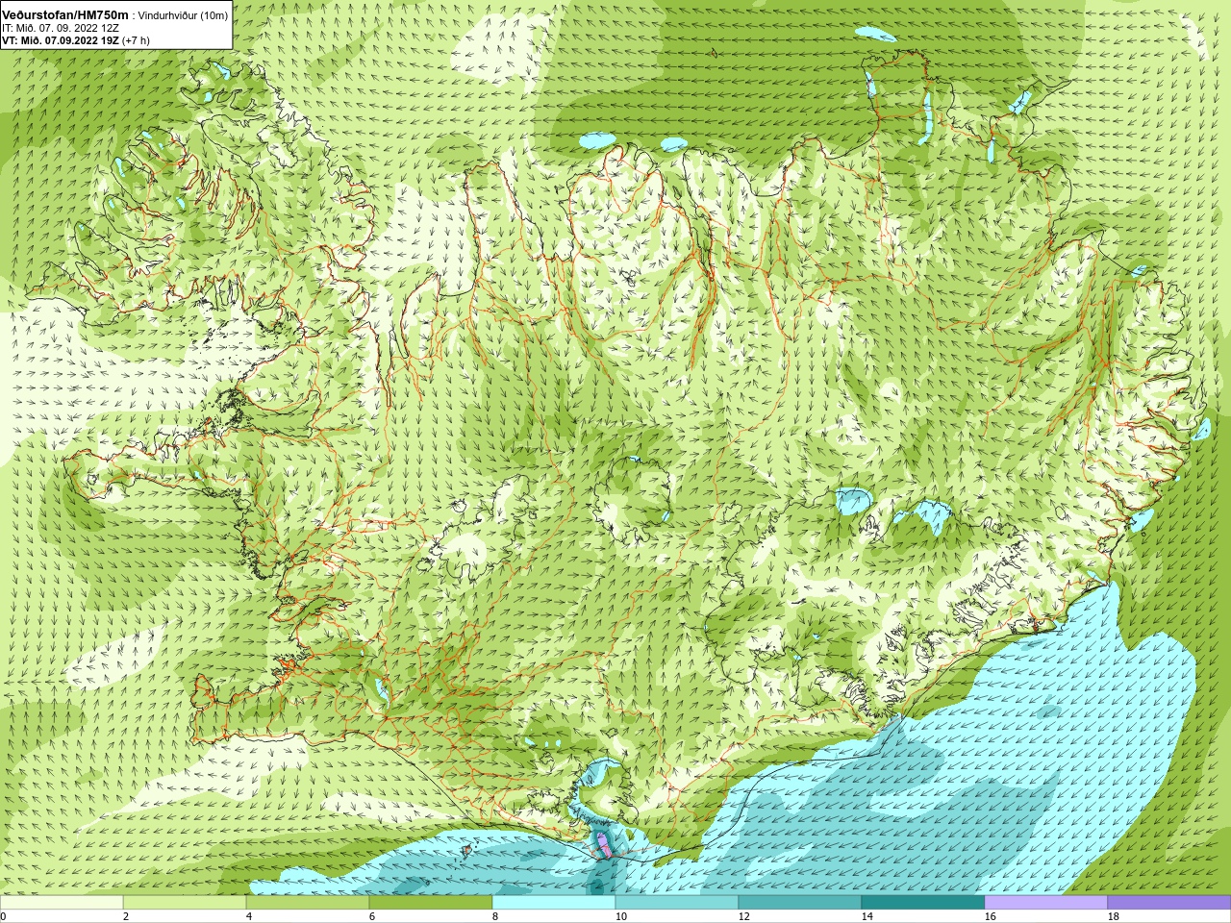Image resolution: width=1231 pixels, height=923 pixels.
Task: Click the 12–14 teal legend swatch
Action: tap(800, 903)
